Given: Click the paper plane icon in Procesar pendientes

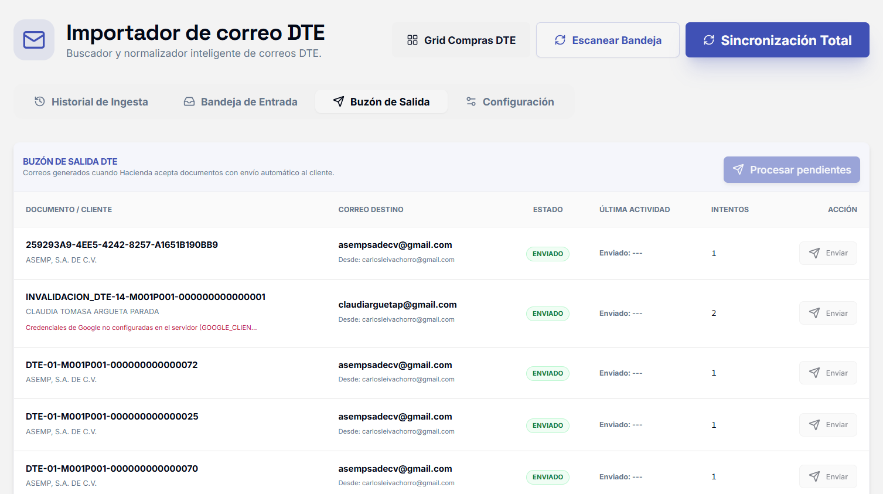Looking at the screenshot, I should pyautogui.click(x=738, y=169).
